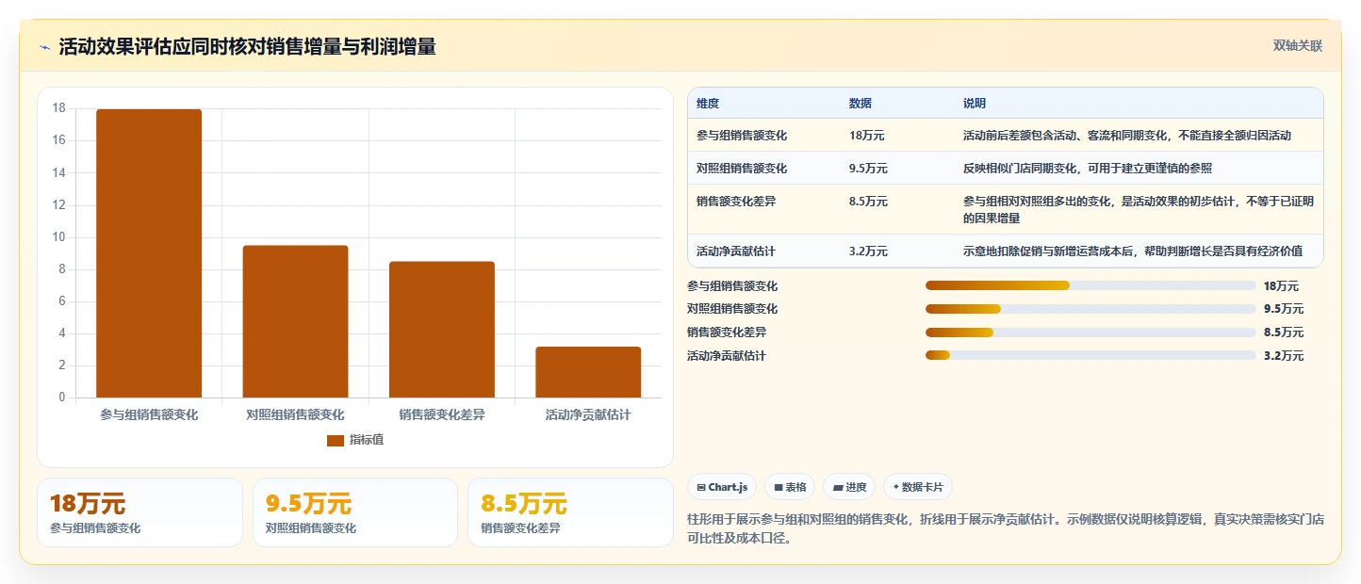Click the footer note starting with 柱形用于展示
The image size is (1361, 584).
pyautogui.click(x=1007, y=528)
